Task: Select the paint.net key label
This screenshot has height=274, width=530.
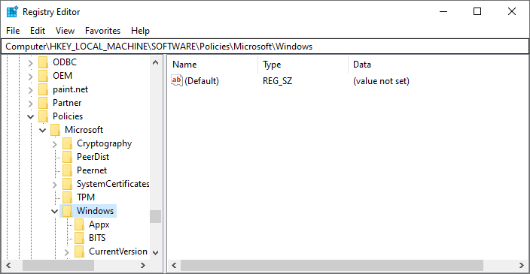Action: pyautogui.click(x=70, y=89)
